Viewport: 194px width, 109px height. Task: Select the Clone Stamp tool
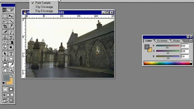click(x=5, y=38)
